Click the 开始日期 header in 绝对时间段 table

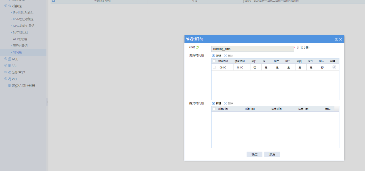[x=250, y=109]
